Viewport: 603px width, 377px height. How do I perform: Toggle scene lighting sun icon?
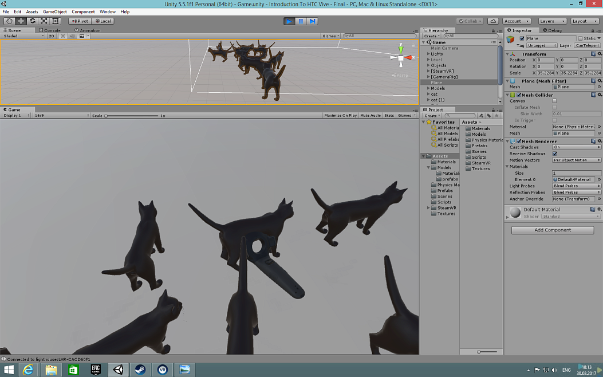(63, 36)
